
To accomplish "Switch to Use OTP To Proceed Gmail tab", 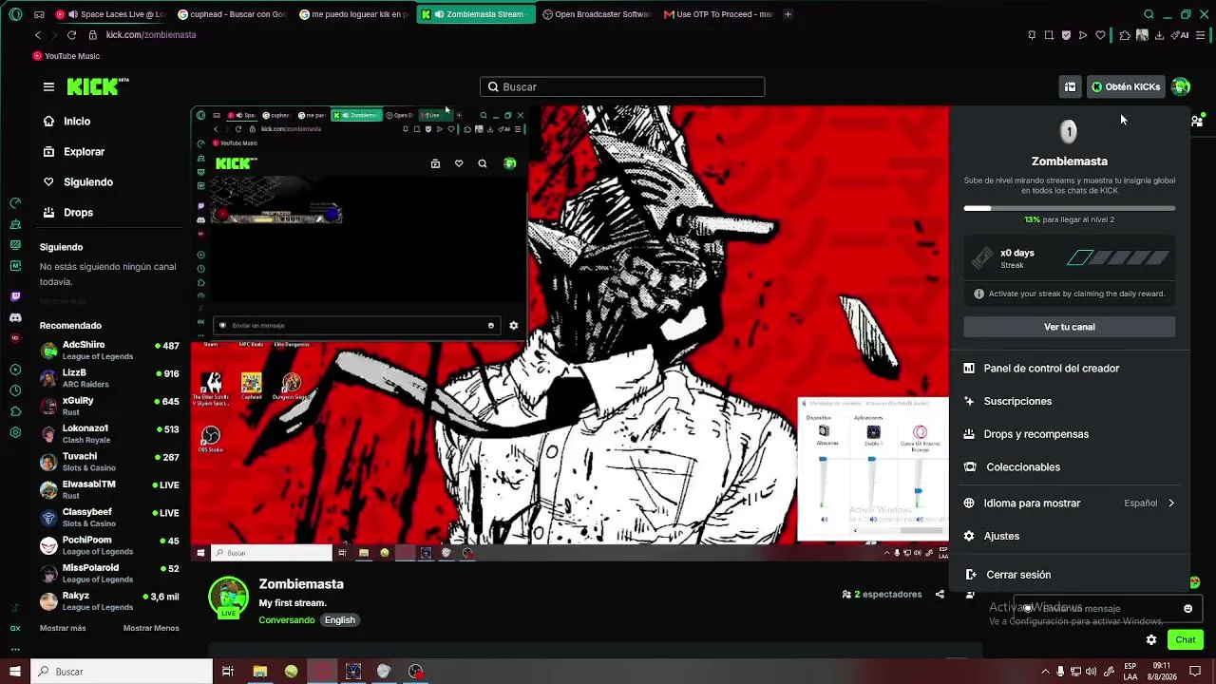I will [x=719, y=14].
